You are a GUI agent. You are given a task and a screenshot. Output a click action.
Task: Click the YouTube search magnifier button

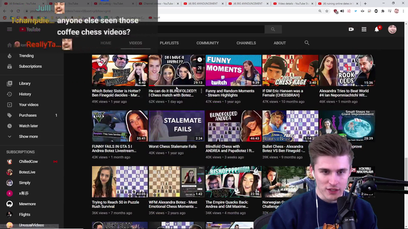click(x=273, y=29)
